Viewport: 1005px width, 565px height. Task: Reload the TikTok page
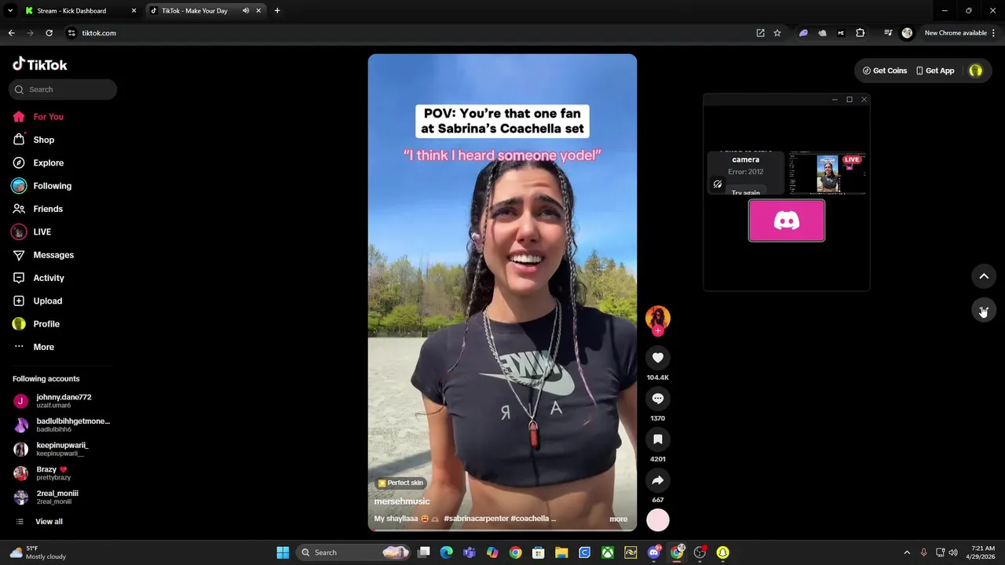click(x=49, y=33)
